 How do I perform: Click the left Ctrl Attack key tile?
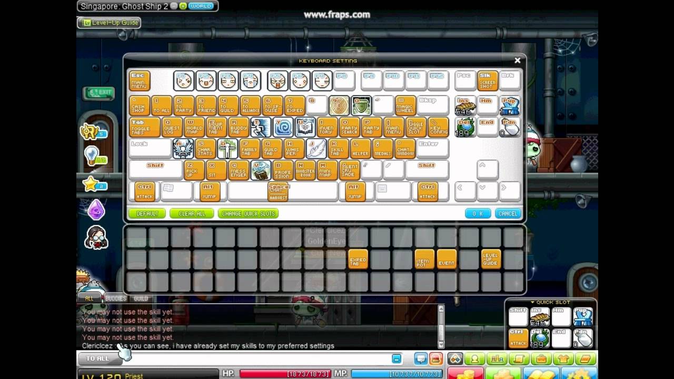click(x=144, y=192)
